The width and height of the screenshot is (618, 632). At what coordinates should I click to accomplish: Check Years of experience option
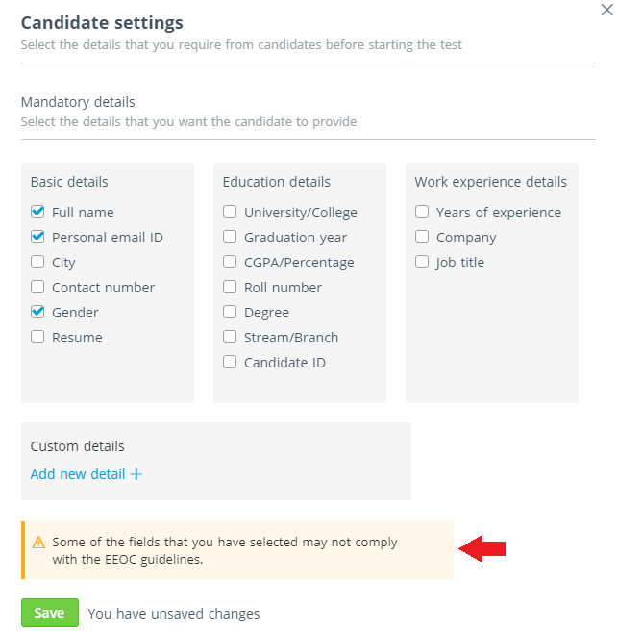coord(422,212)
